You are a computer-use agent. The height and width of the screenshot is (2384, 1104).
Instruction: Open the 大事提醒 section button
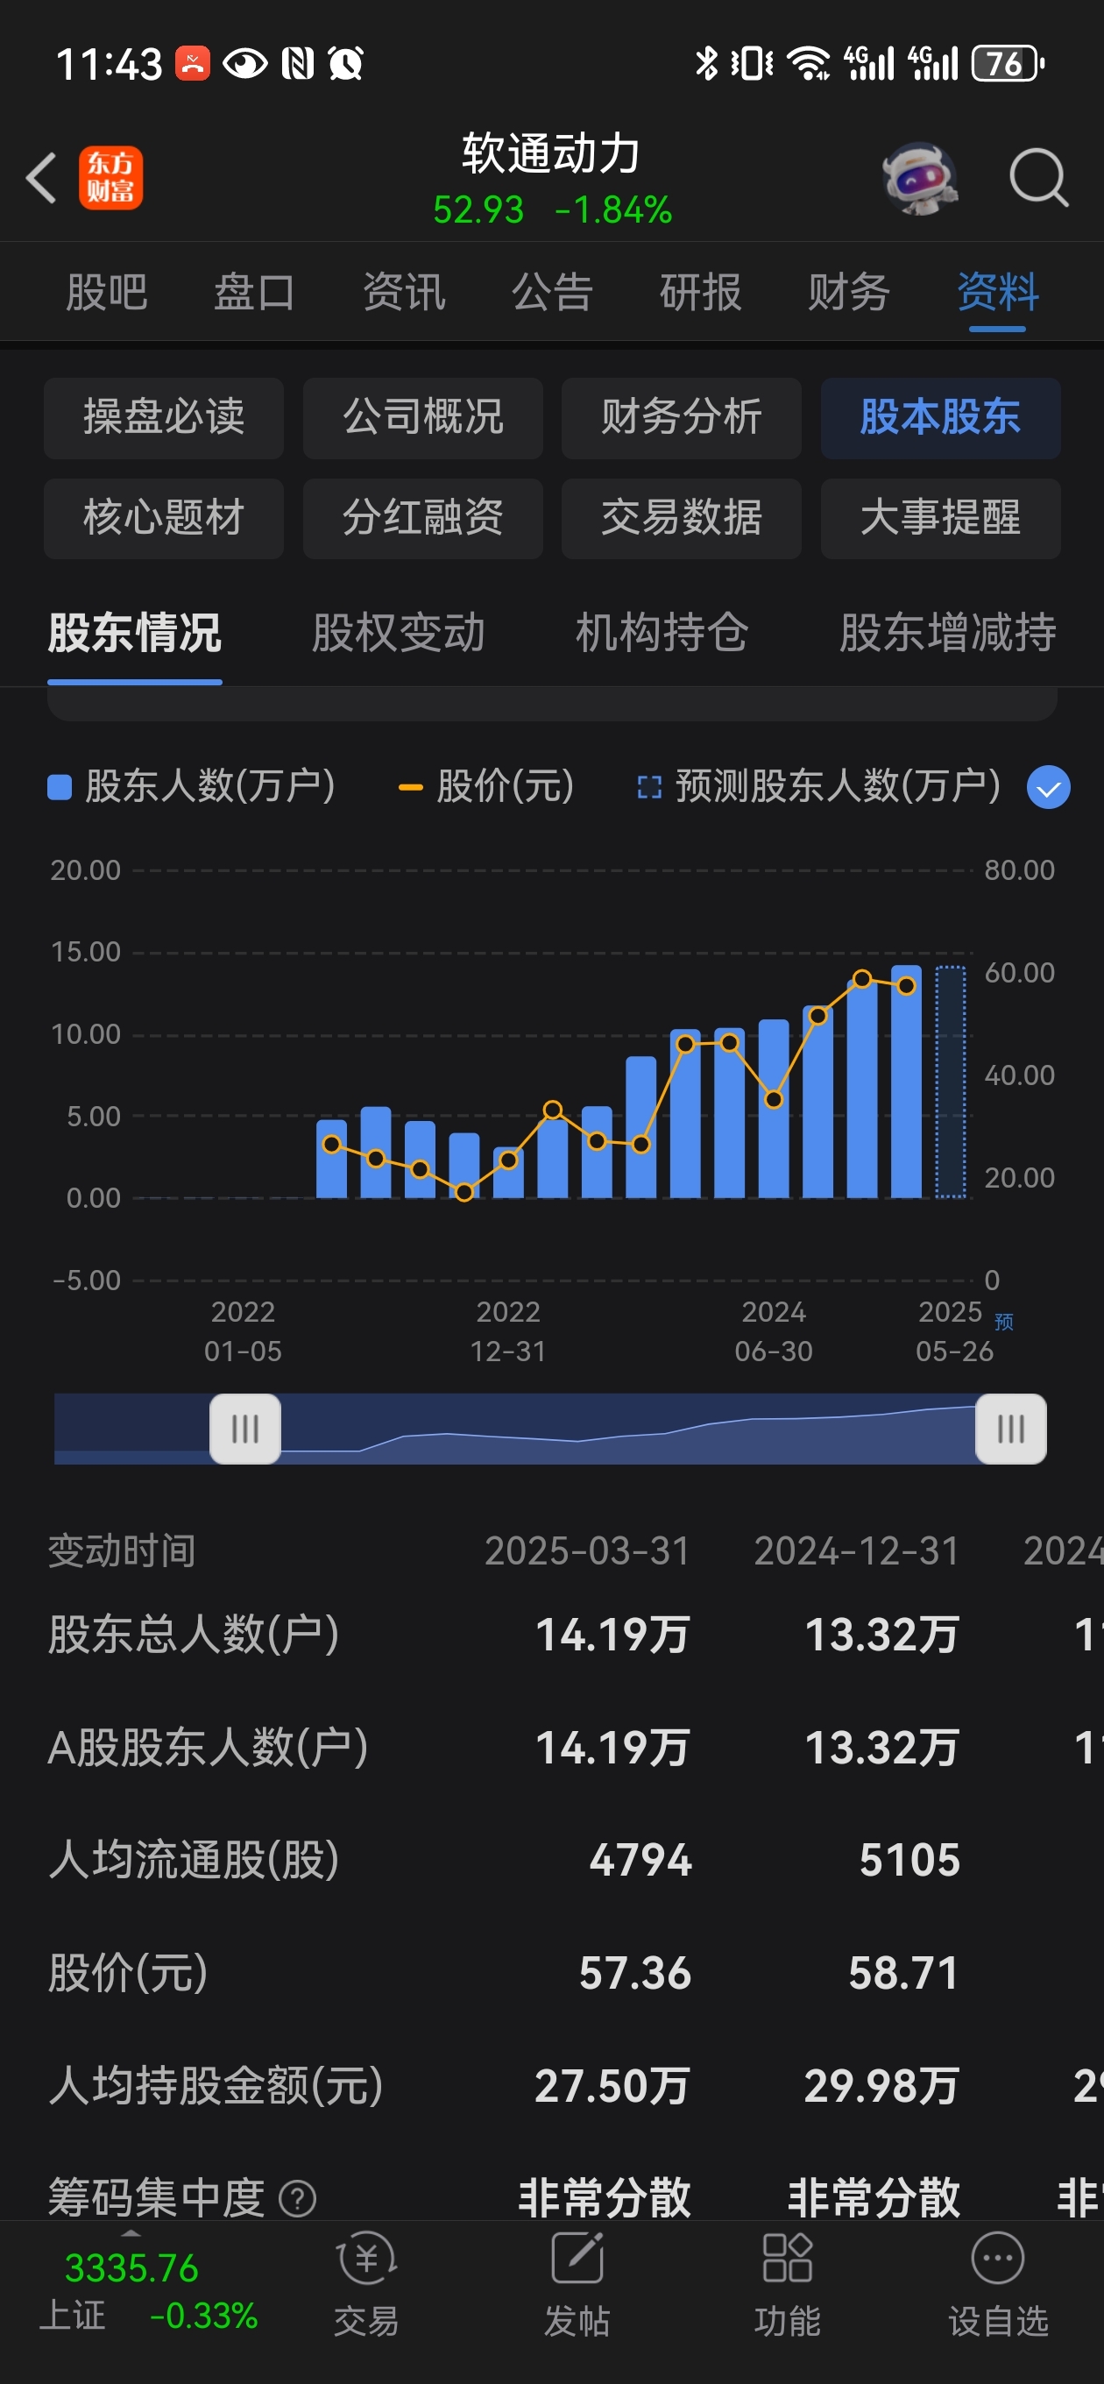tap(940, 518)
